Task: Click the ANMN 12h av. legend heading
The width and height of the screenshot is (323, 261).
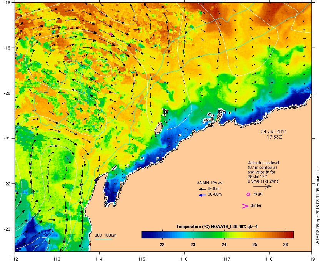Action: pos(210,183)
